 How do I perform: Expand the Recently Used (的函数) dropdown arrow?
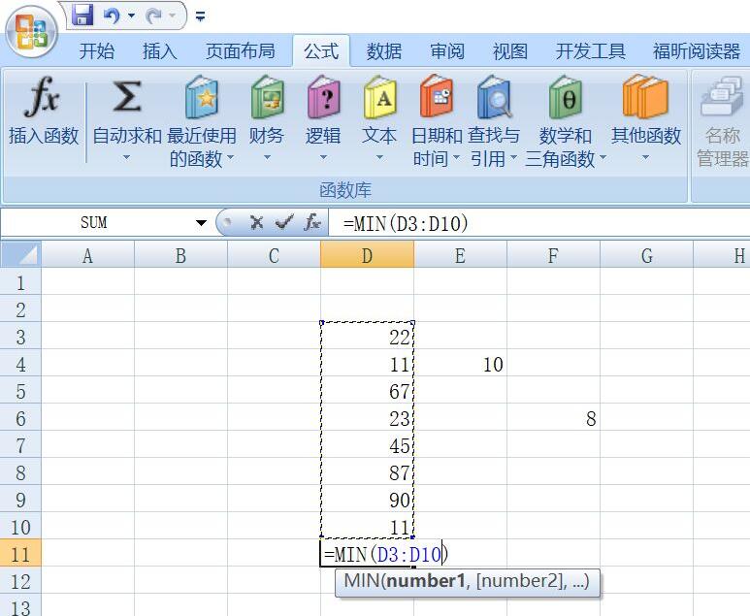(231, 157)
